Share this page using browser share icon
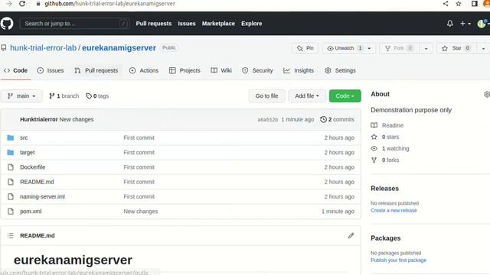 [x=446, y=4]
